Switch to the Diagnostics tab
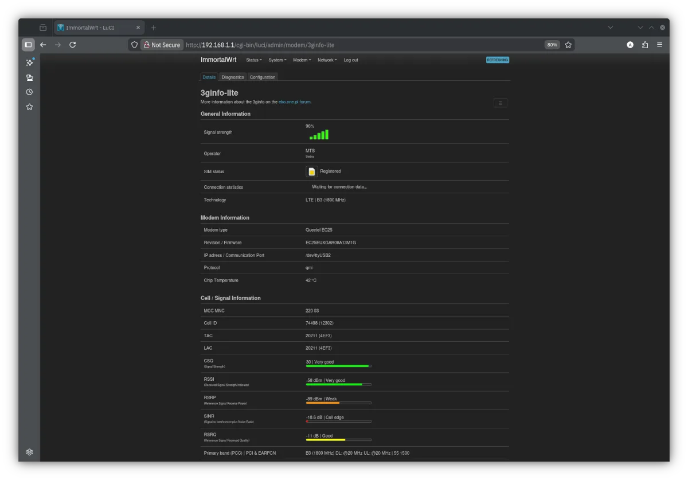Image resolution: width=688 pixels, height=480 pixels. click(x=233, y=77)
